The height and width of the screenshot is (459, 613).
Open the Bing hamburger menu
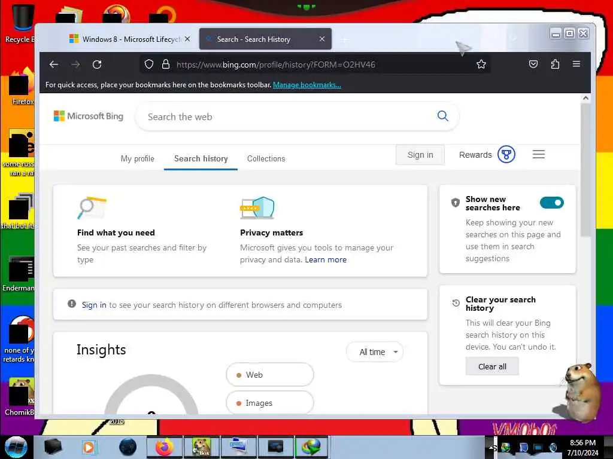(539, 155)
